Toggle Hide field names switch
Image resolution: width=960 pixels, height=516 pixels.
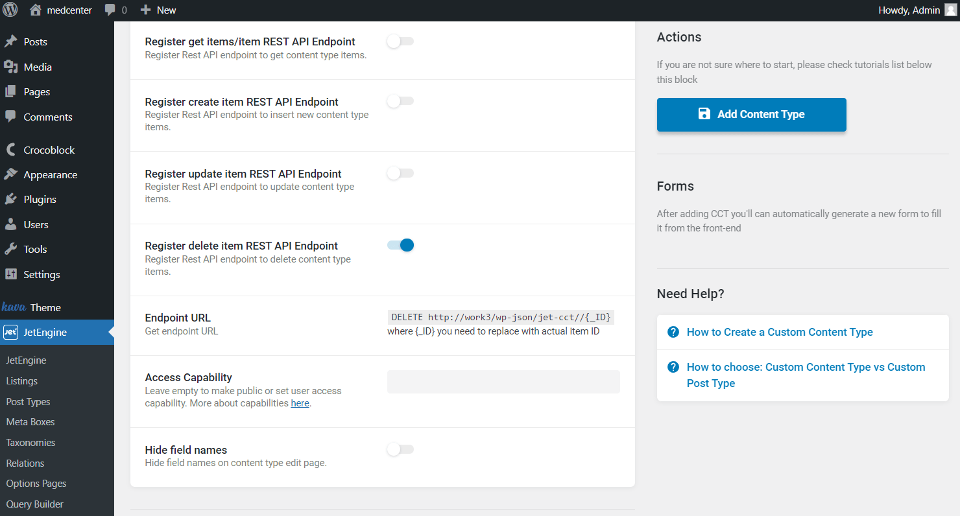coord(400,449)
